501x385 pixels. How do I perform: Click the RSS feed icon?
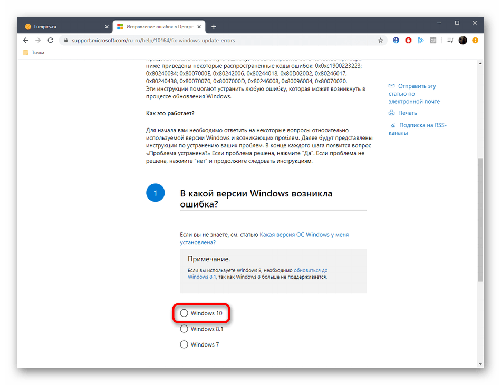coord(393,125)
